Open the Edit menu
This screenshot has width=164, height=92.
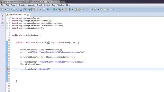[x=7, y=5]
